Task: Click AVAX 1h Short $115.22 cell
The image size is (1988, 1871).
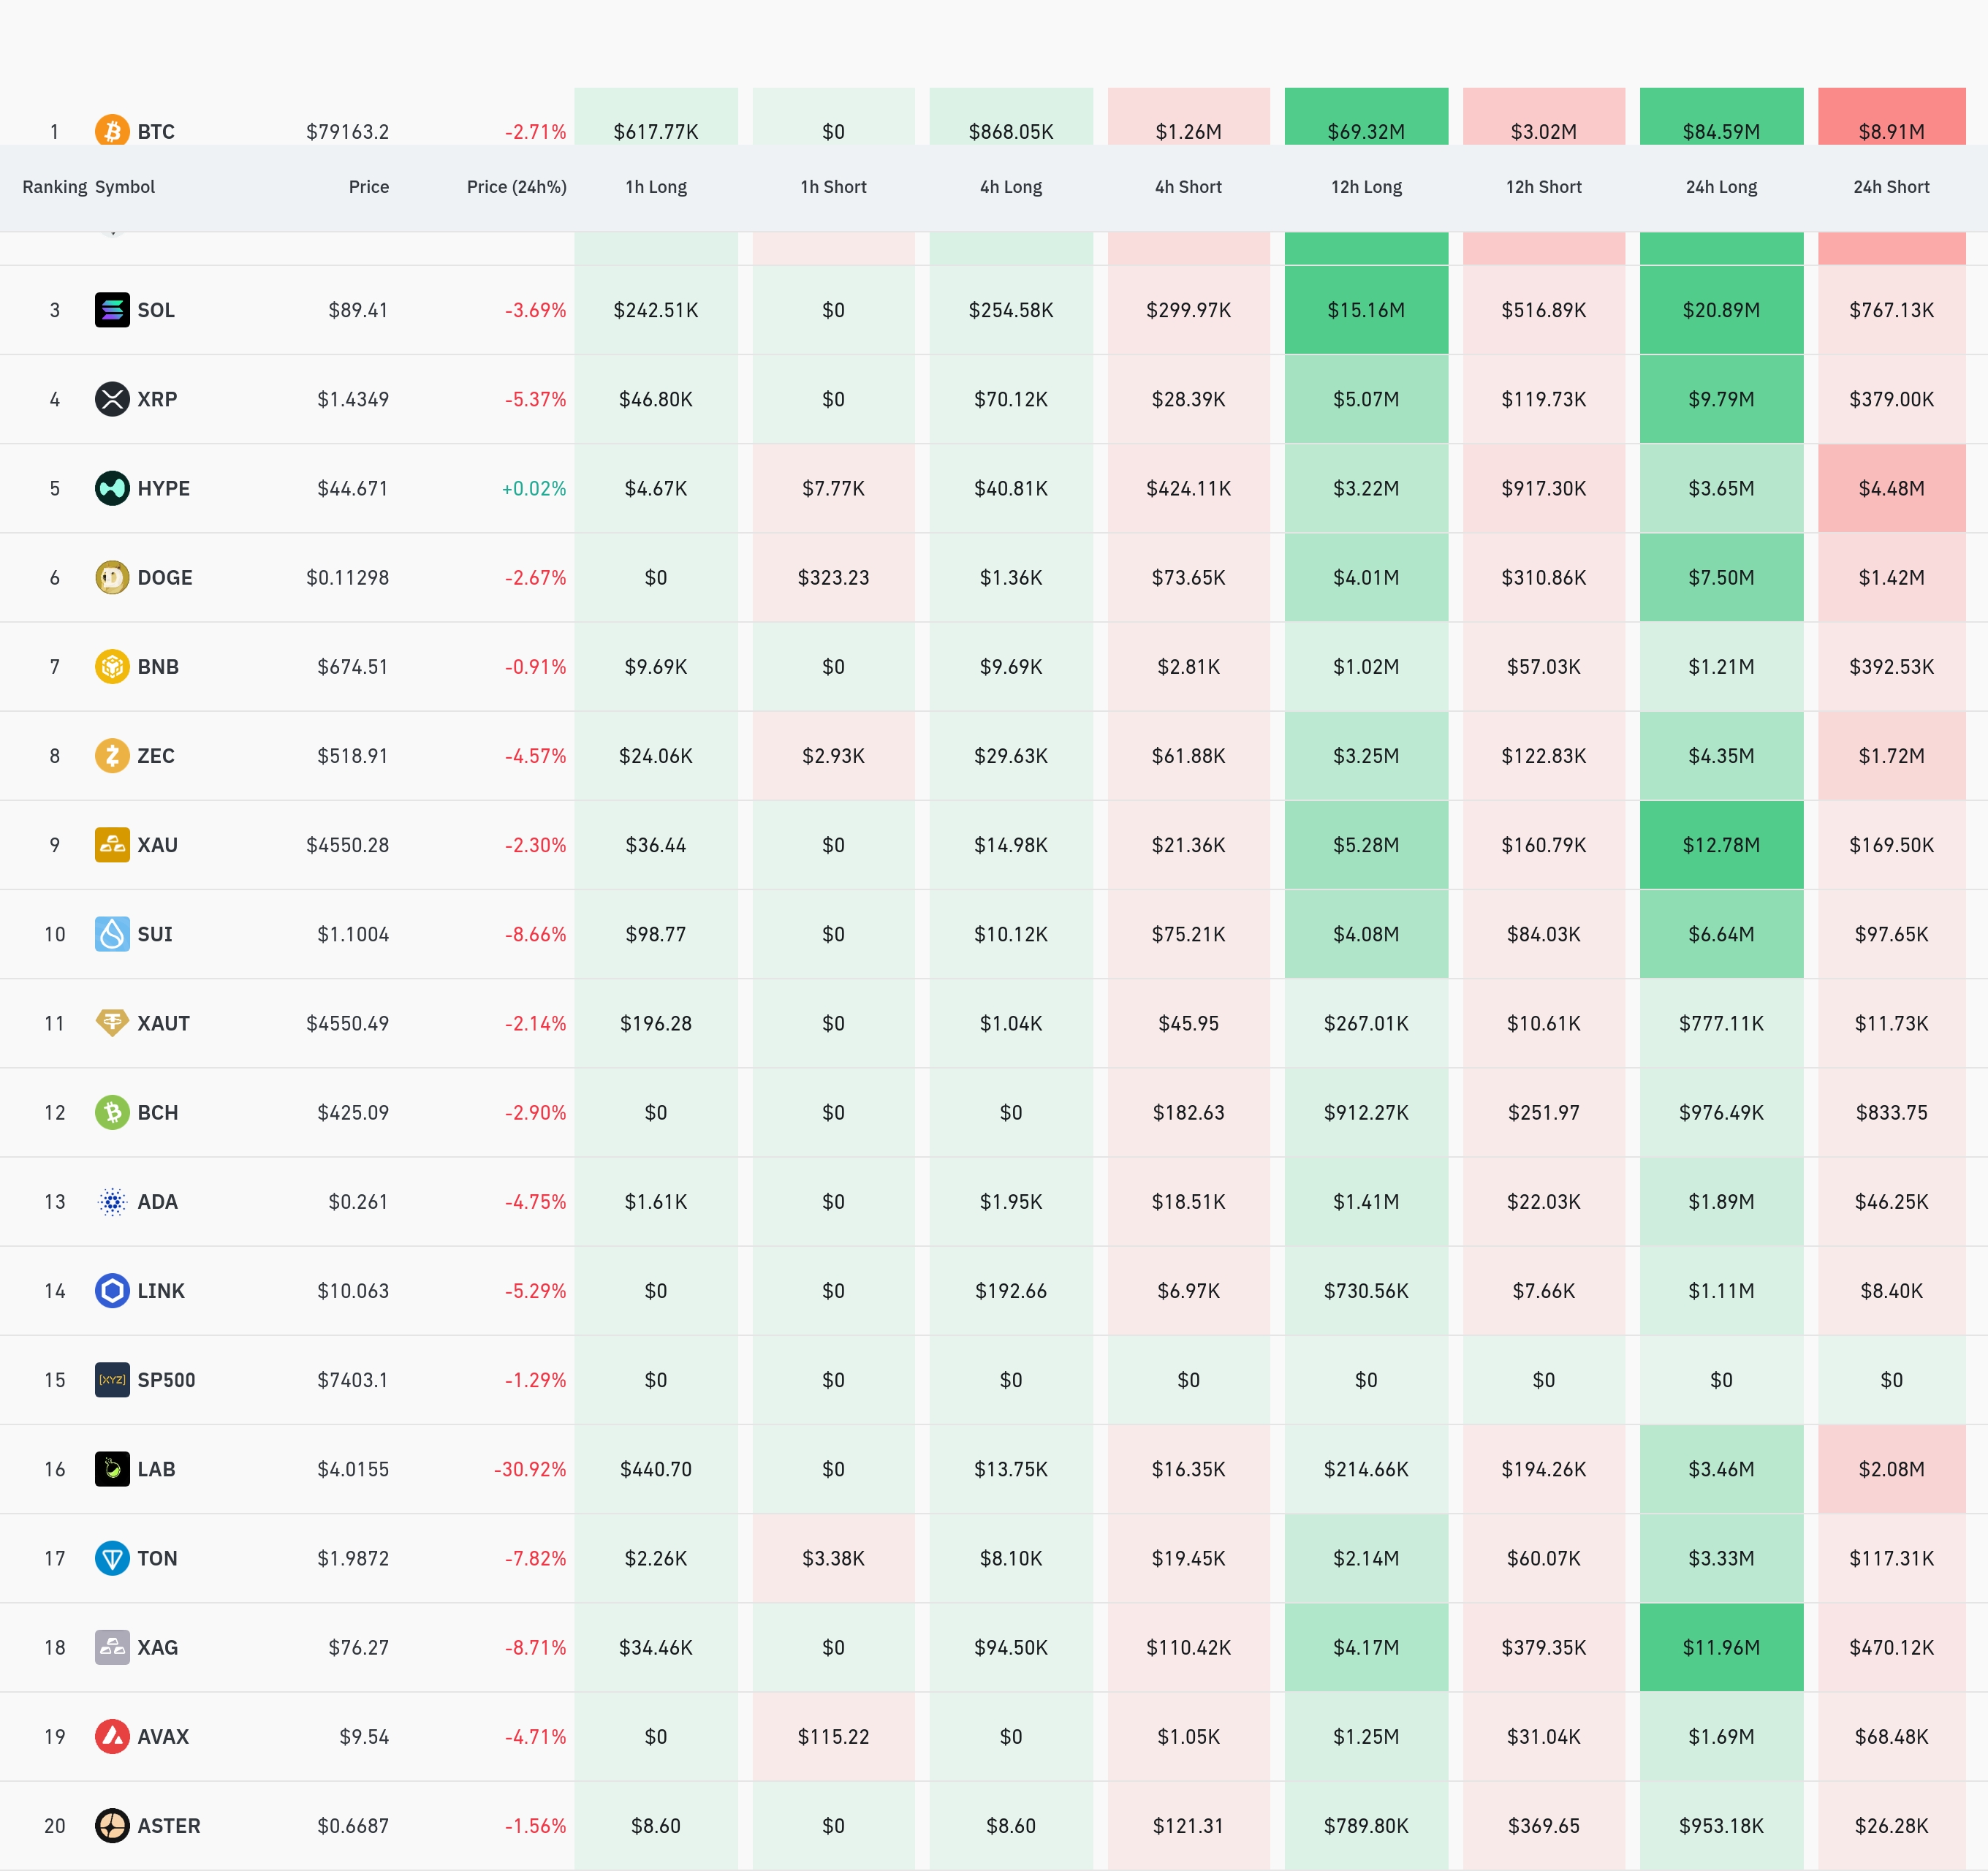Action: point(834,1736)
